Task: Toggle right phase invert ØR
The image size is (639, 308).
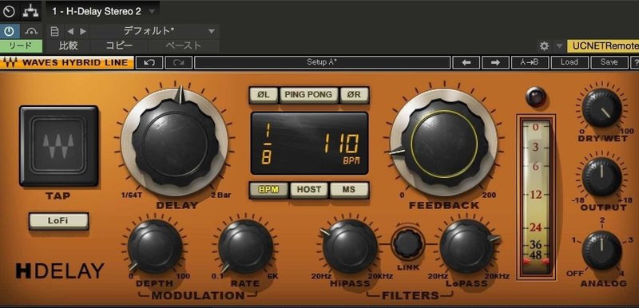Action: (354, 94)
